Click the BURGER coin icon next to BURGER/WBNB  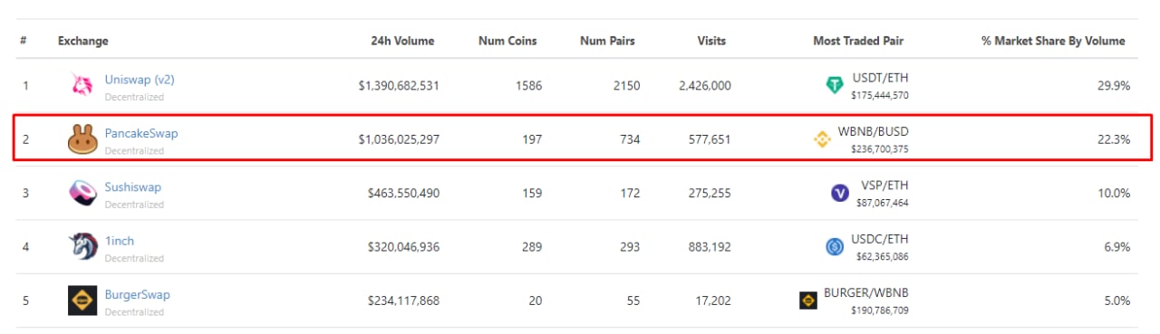807,301
